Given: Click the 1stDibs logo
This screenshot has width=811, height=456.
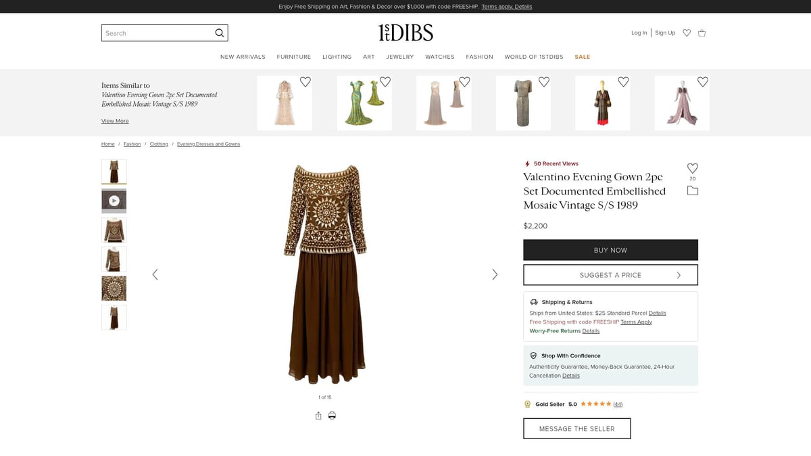Looking at the screenshot, I should tap(405, 32).
